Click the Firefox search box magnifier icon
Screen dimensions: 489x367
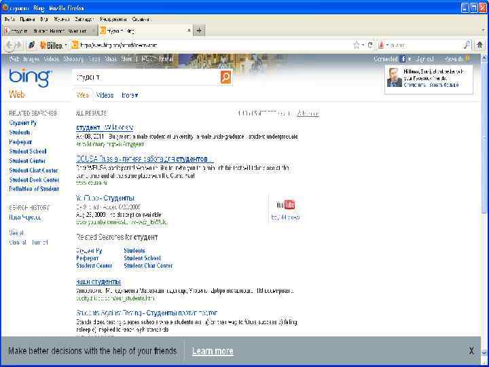tap(466, 46)
